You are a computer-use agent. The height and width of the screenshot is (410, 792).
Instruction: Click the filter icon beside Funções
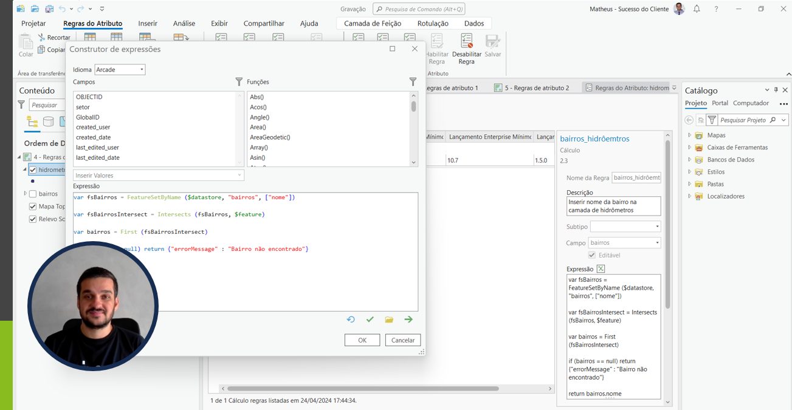[413, 81]
